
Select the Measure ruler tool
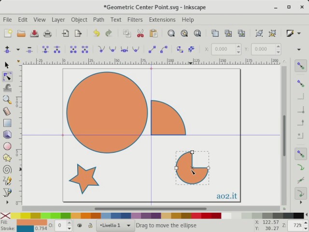point(7,112)
